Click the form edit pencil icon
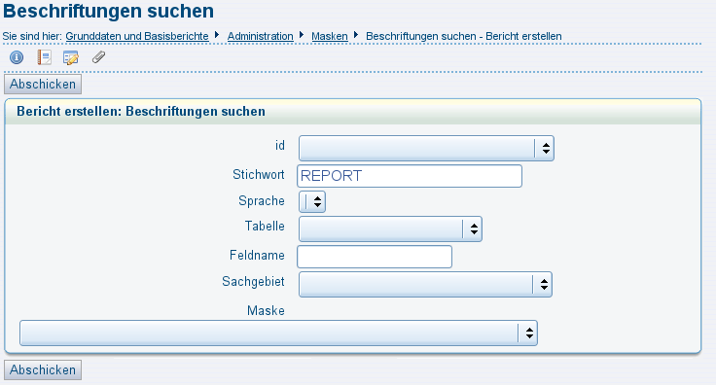This screenshot has height=386, width=716. pyautogui.click(x=71, y=57)
